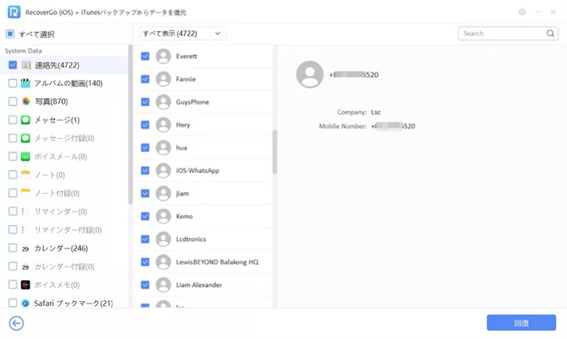Select contact LewisBEYOND Balakong HQ
Screen dimensions: 567x339
pos(217,262)
